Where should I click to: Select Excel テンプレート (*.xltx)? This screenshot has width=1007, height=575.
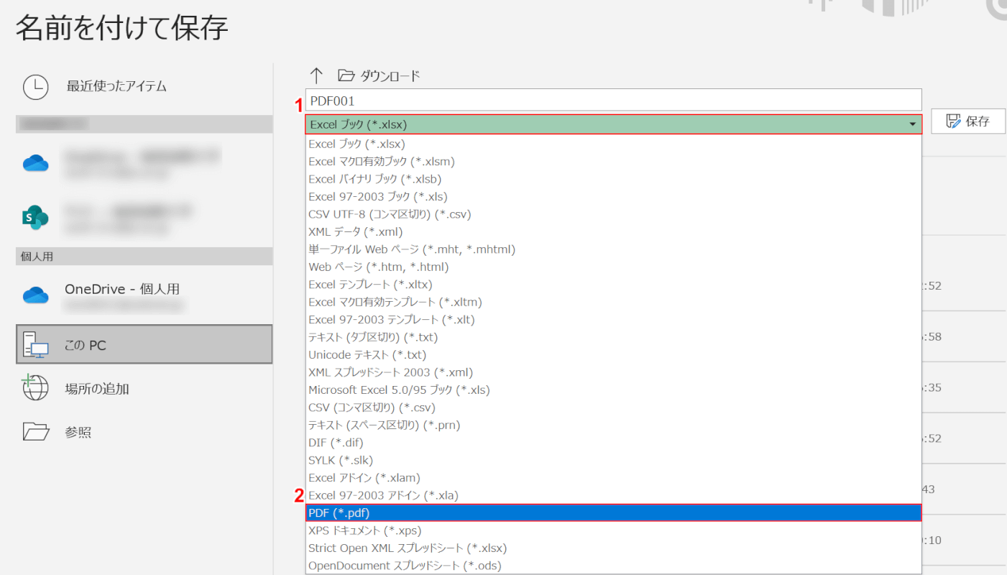613,285
